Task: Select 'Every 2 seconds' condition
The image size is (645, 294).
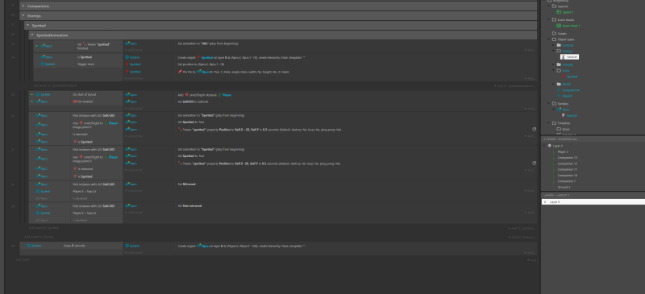Action: click(x=74, y=246)
